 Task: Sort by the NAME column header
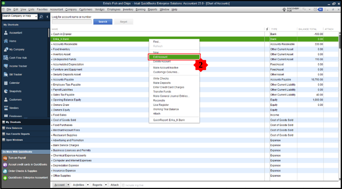click(55, 29)
